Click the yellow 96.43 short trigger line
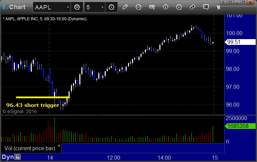This screenshot has width=257, height=162. (43, 97)
